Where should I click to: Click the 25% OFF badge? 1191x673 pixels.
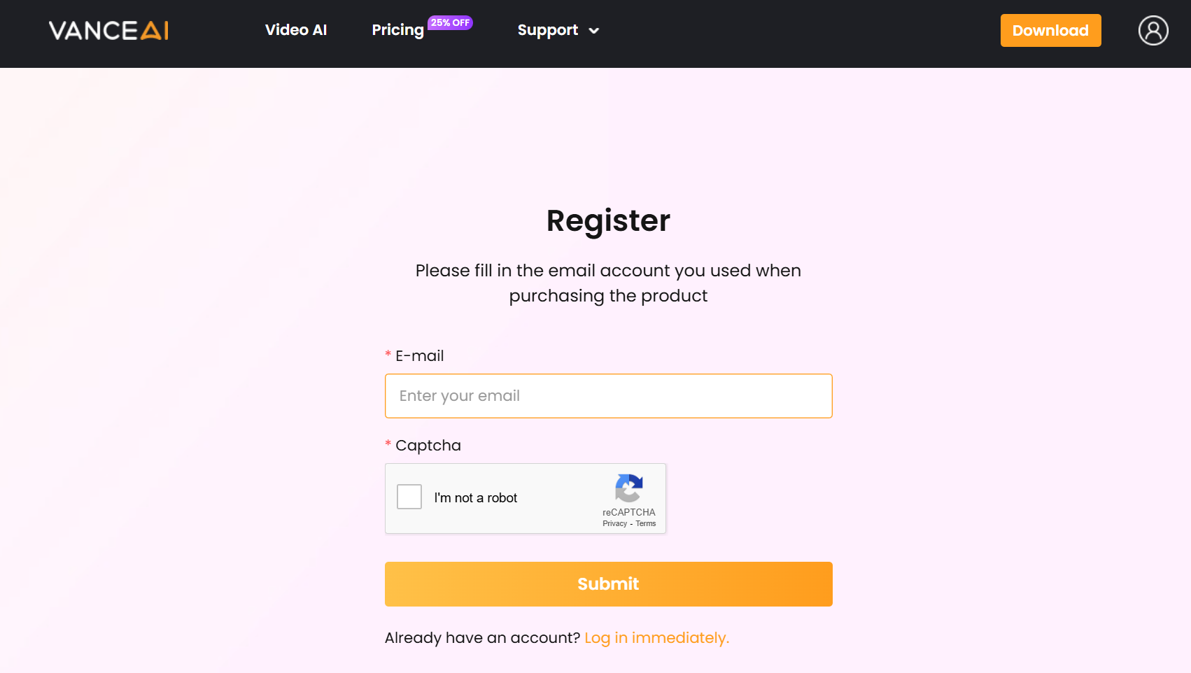pos(450,22)
